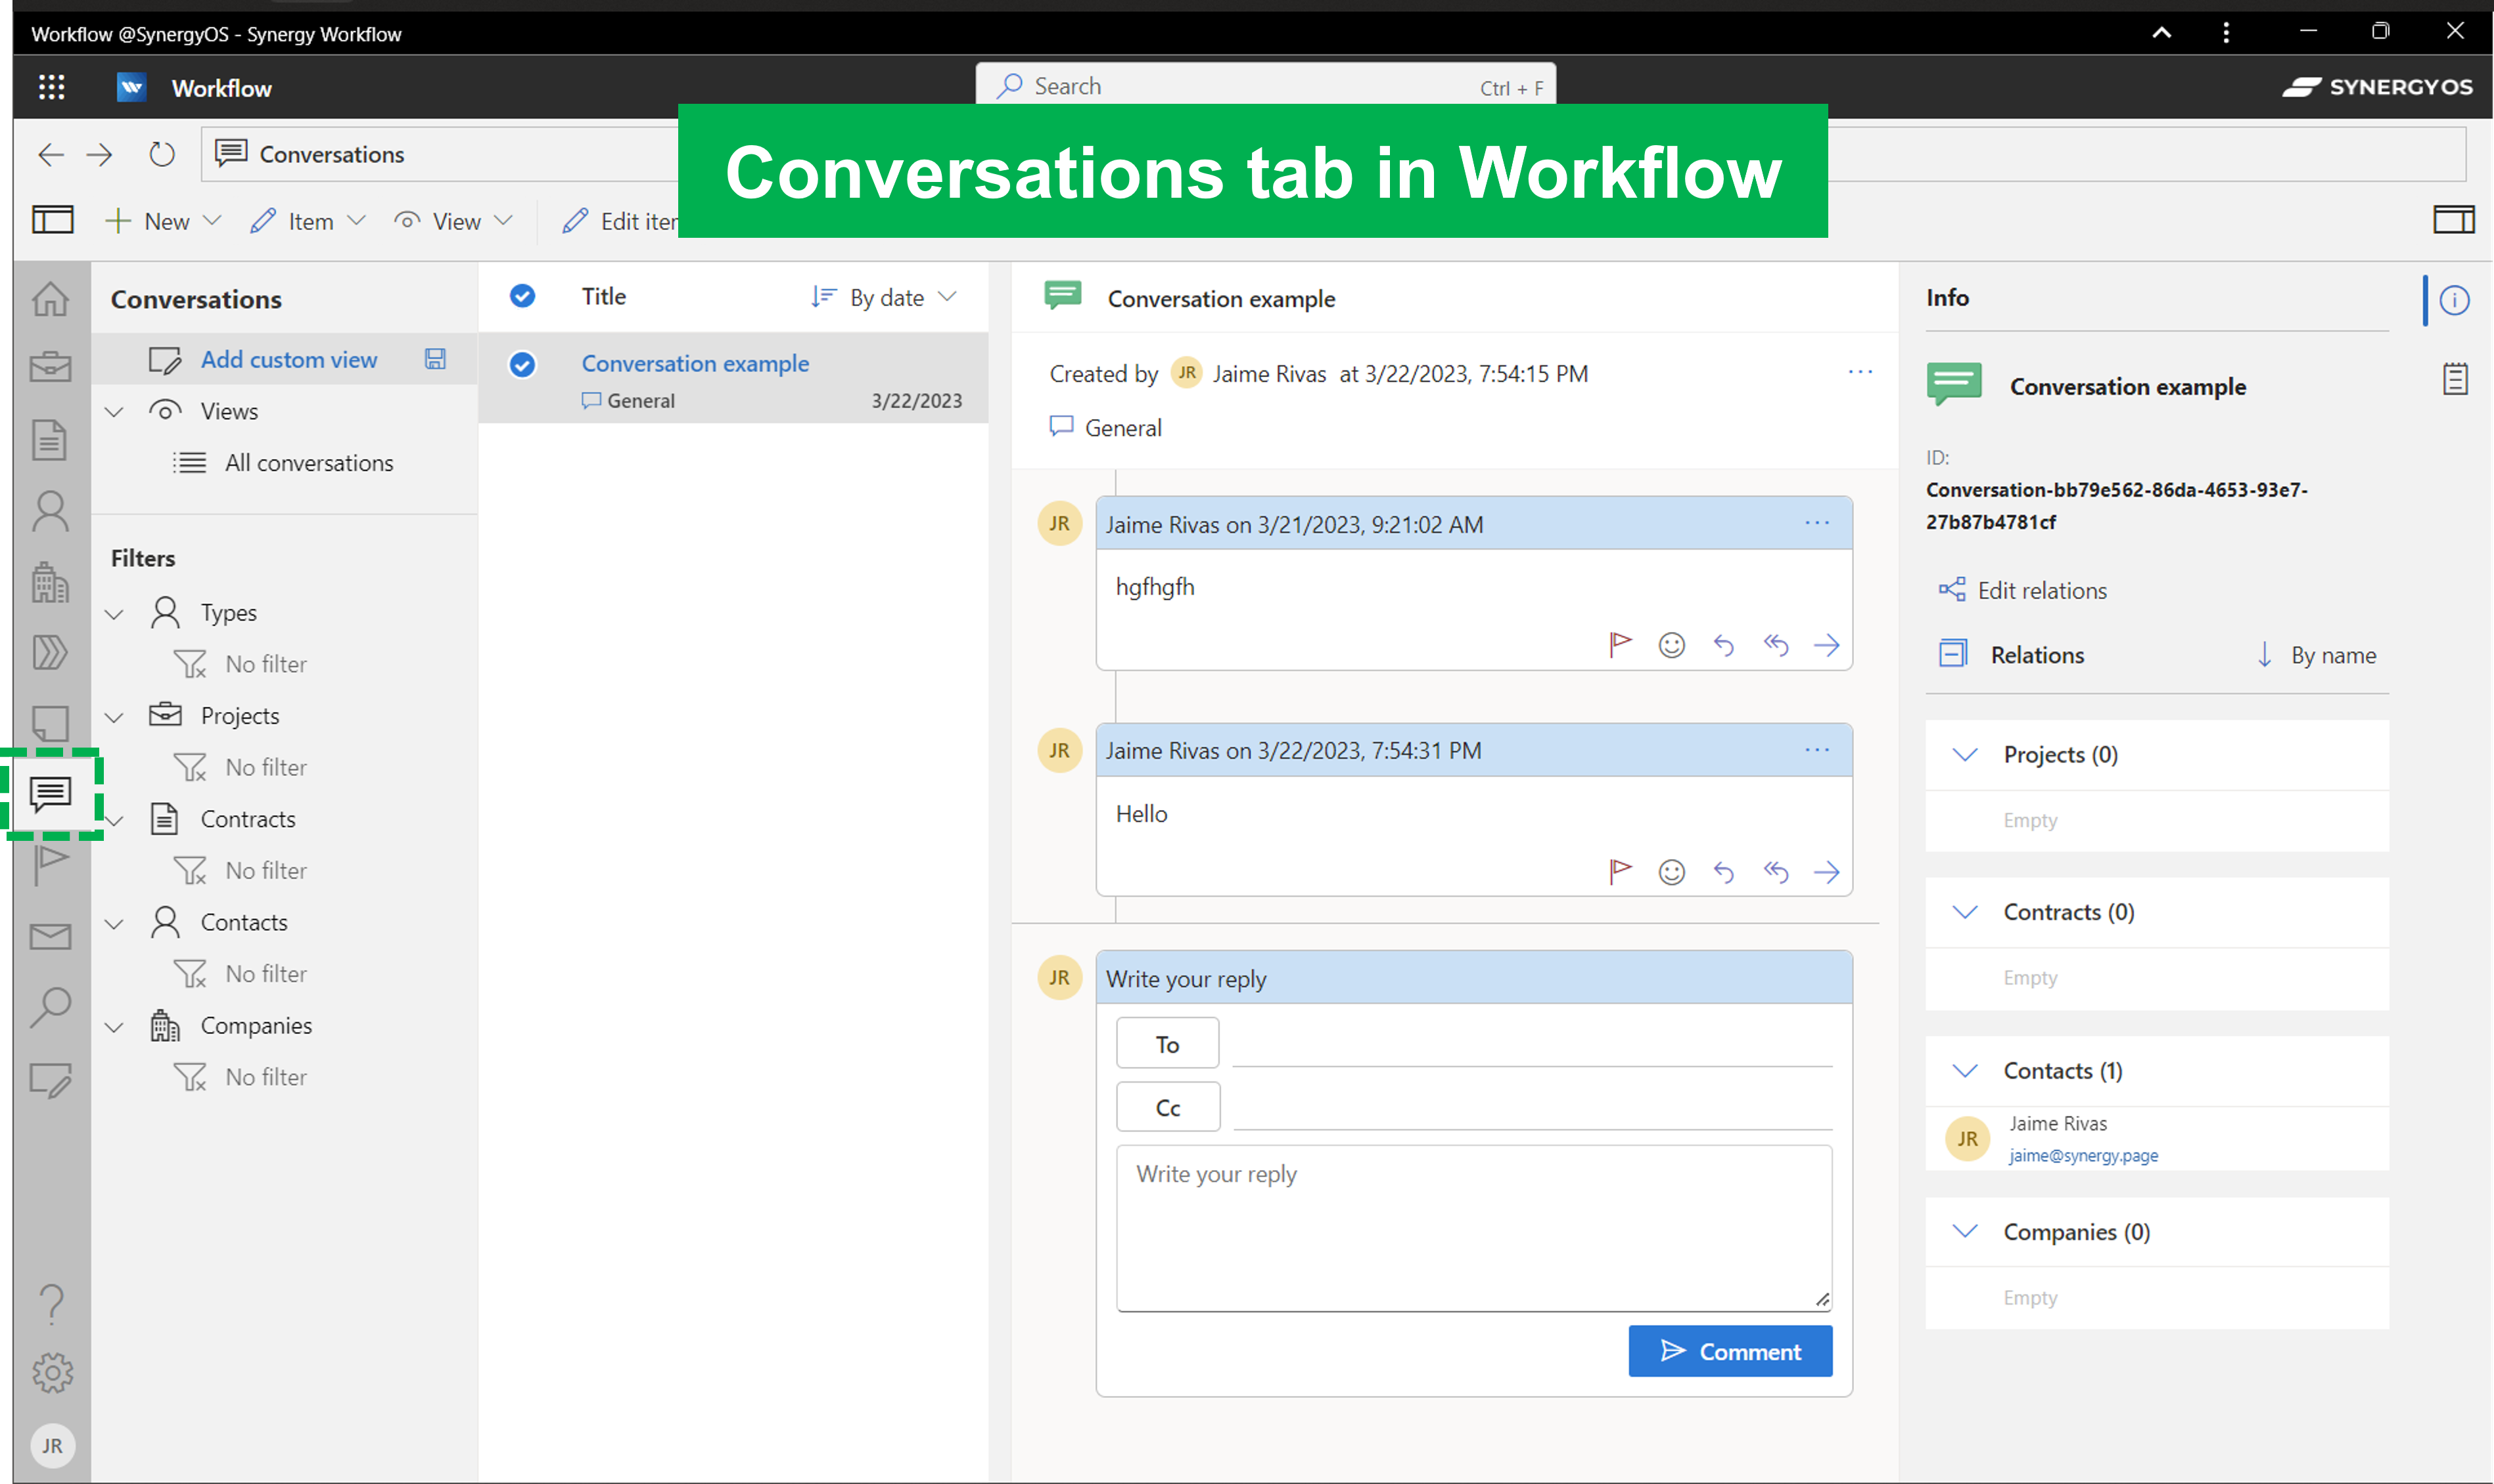
Task: Go forward with the right arrow
Action: [99, 154]
